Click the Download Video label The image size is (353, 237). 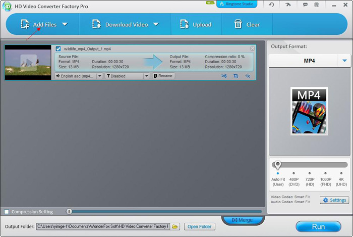[x=127, y=25]
